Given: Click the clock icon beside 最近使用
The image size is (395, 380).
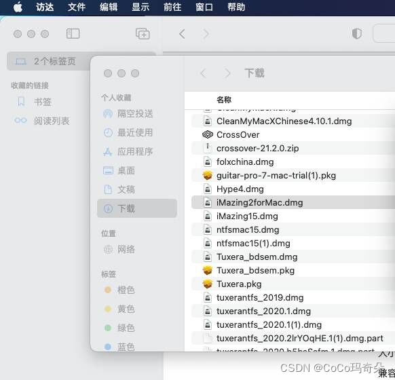Looking at the screenshot, I should click(108, 132).
